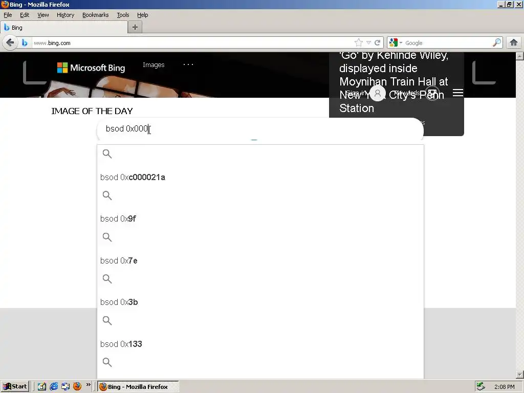Bookmark this page with the star icon
Viewport: 524px width, 393px height.
[x=359, y=43]
